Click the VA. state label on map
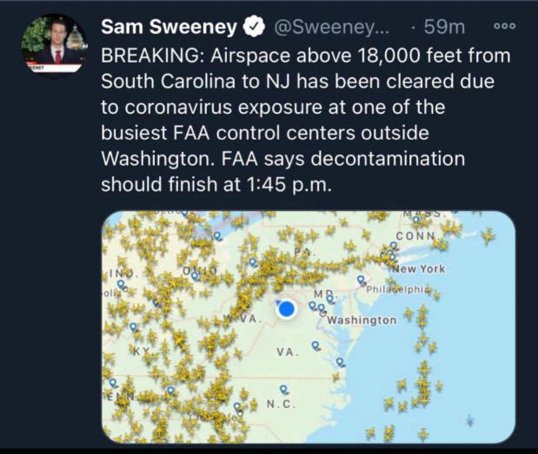This screenshot has width=538, height=454. click(287, 353)
